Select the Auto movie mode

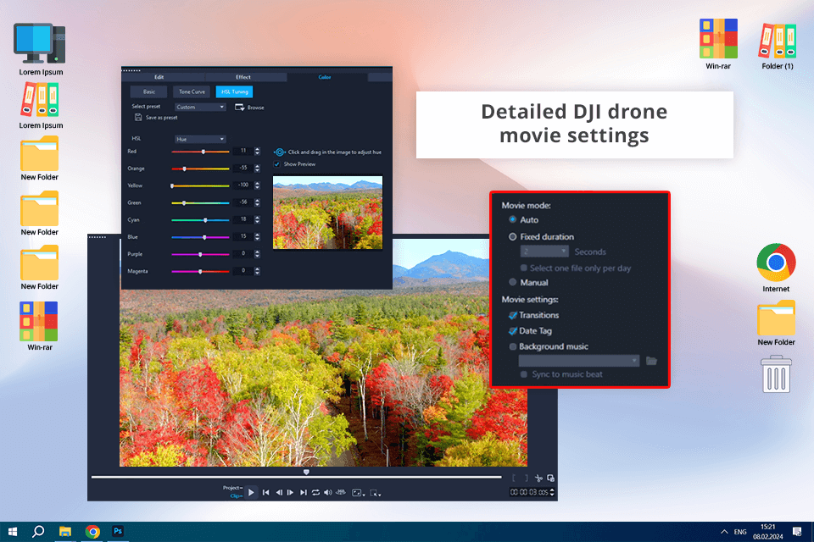(512, 219)
